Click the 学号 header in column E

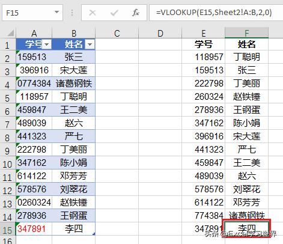(204, 44)
